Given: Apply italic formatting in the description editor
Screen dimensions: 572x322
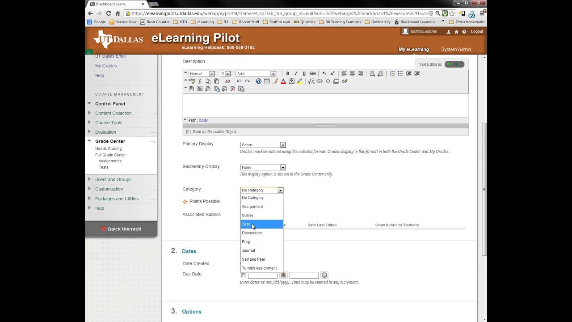Looking at the screenshot, I should tap(296, 73).
